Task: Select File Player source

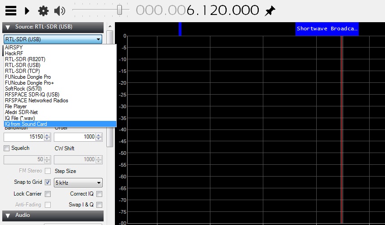Action: [60, 106]
